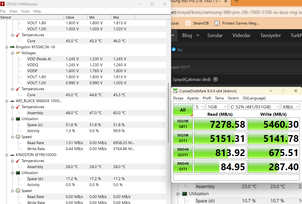Open the Tools menu in HWMonitor

25,11
